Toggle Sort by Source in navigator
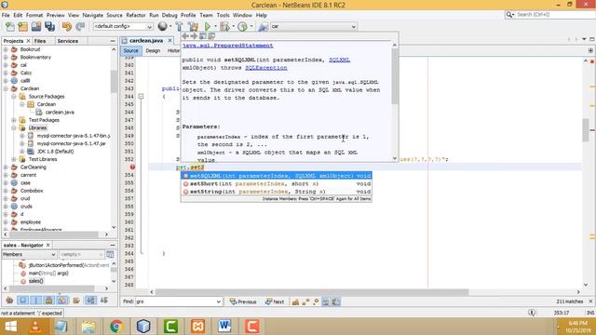 104,301
